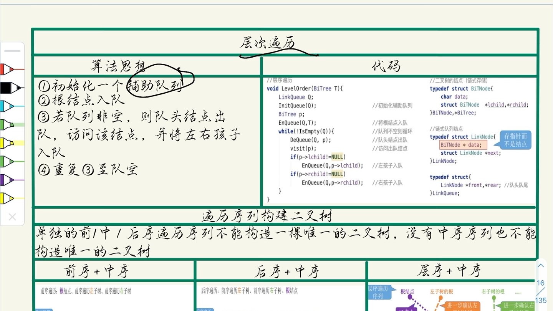The height and width of the screenshot is (311, 553).
Task: Click the //链式队列结点 comment
Action: tap(446, 129)
